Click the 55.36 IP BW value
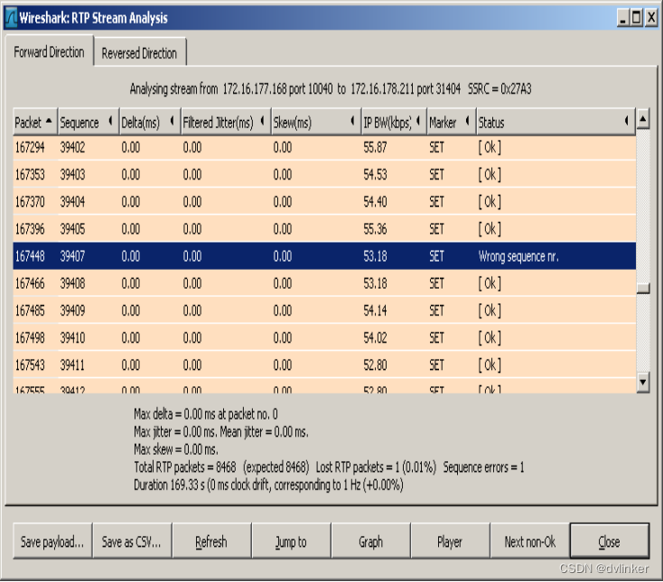This screenshot has height=582, width=663. [x=375, y=229]
